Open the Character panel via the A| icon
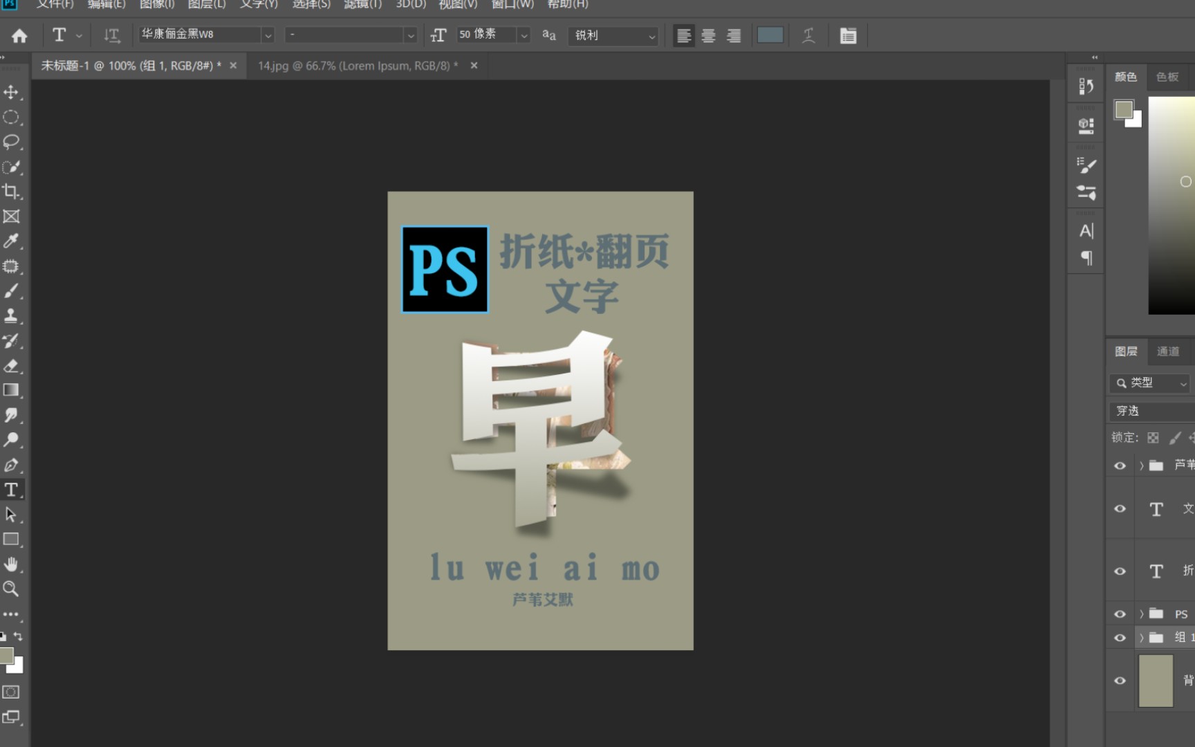Viewport: 1195px width, 747px height. pyautogui.click(x=1085, y=231)
